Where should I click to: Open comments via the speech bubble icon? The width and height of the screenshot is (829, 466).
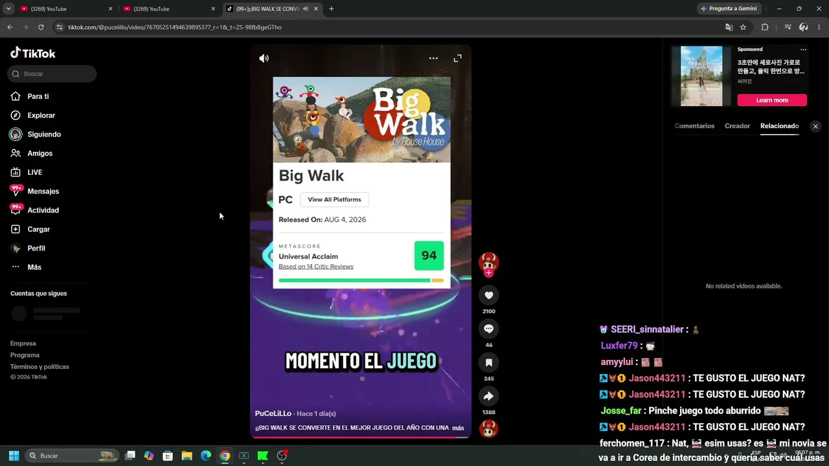[x=488, y=329]
